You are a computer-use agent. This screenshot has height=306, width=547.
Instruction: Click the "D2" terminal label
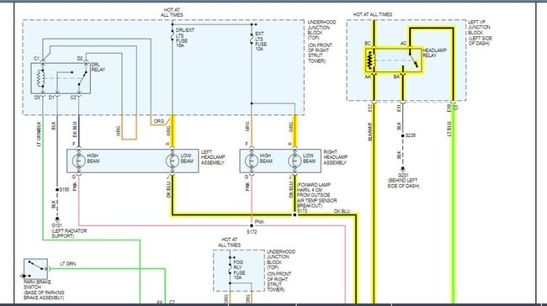pos(80,59)
